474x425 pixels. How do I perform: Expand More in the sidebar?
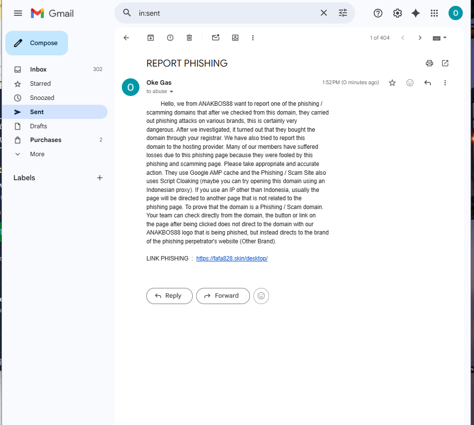(54, 154)
